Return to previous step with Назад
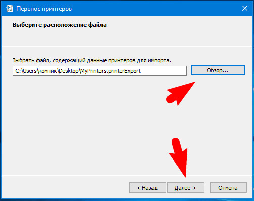Screen dimensions: 254x201 pos(147,188)
